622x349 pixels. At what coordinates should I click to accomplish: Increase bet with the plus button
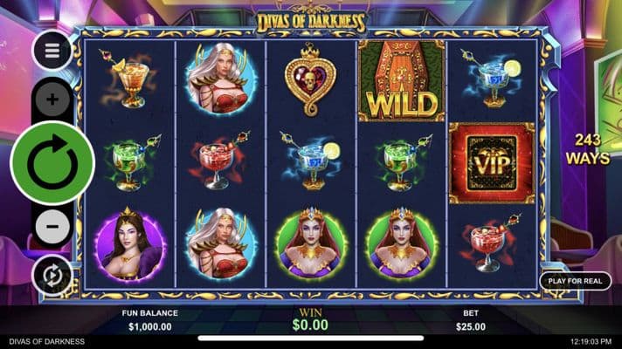click(52, 99)
